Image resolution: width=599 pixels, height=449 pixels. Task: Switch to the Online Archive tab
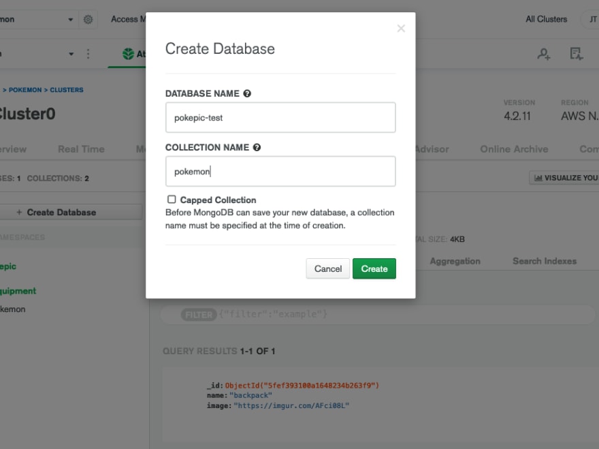(514, 149)
